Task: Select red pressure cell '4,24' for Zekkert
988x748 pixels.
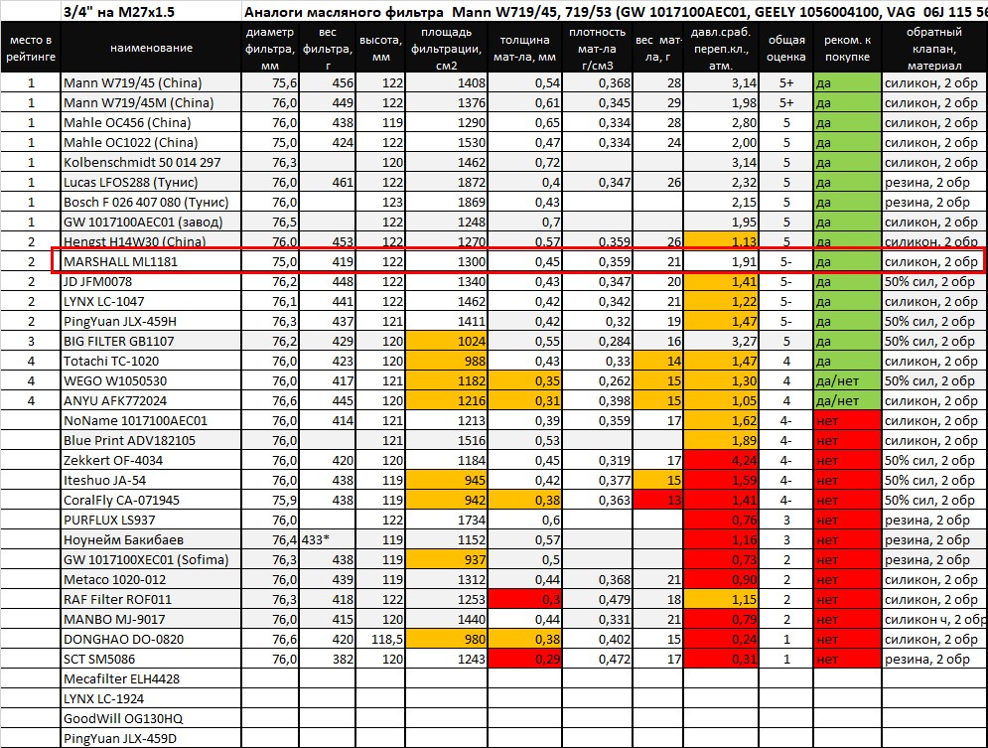Action: click(722, 460)
